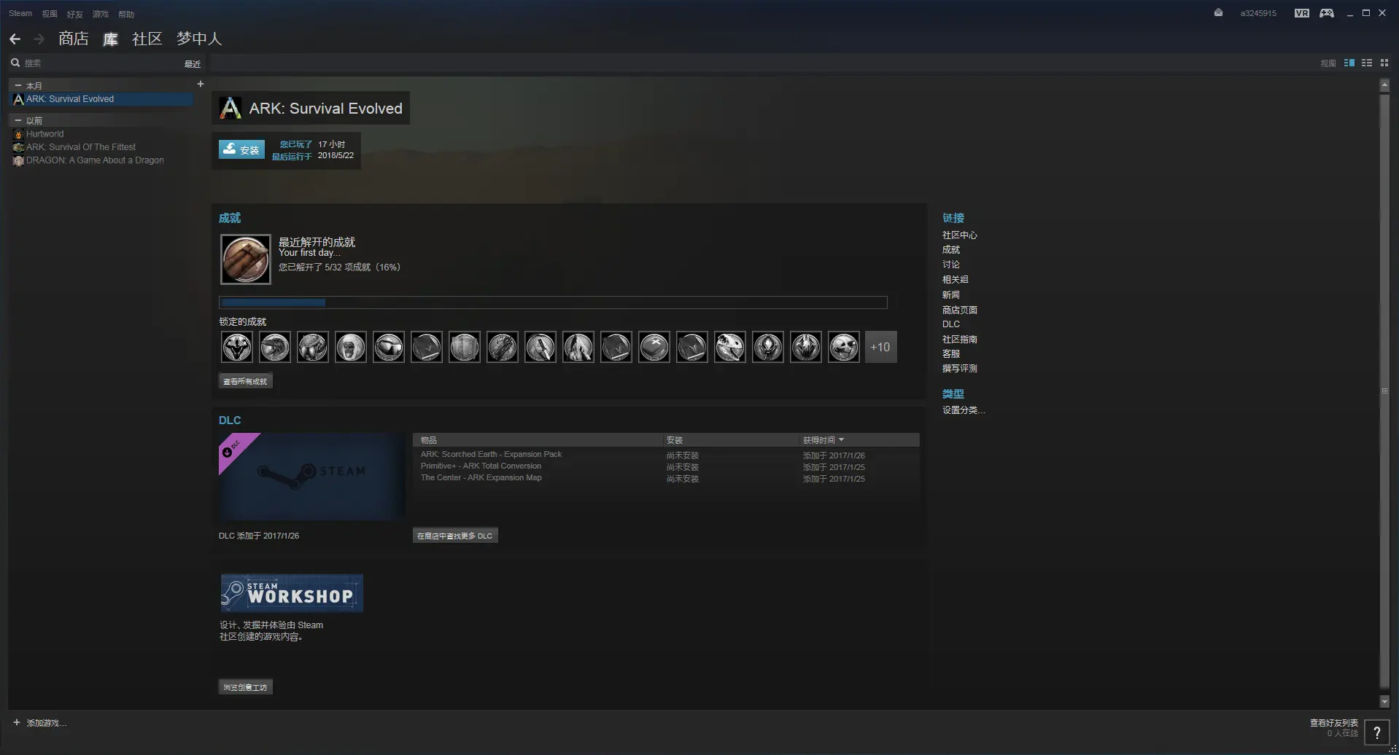Open the 游戏 menu

[101, 14]
